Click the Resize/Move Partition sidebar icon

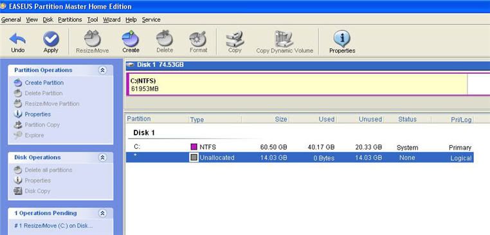click(18, 103)
